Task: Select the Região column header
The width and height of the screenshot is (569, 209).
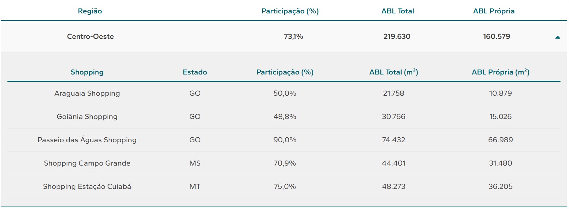Action: 90,11
